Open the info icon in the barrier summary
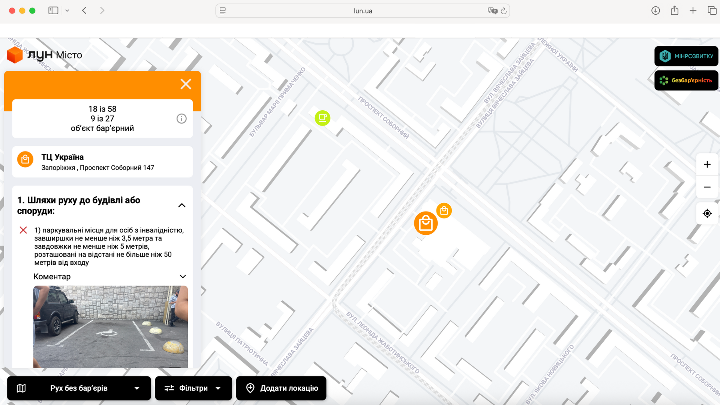This screenshot has width=720, height=405. click(181, 119)
